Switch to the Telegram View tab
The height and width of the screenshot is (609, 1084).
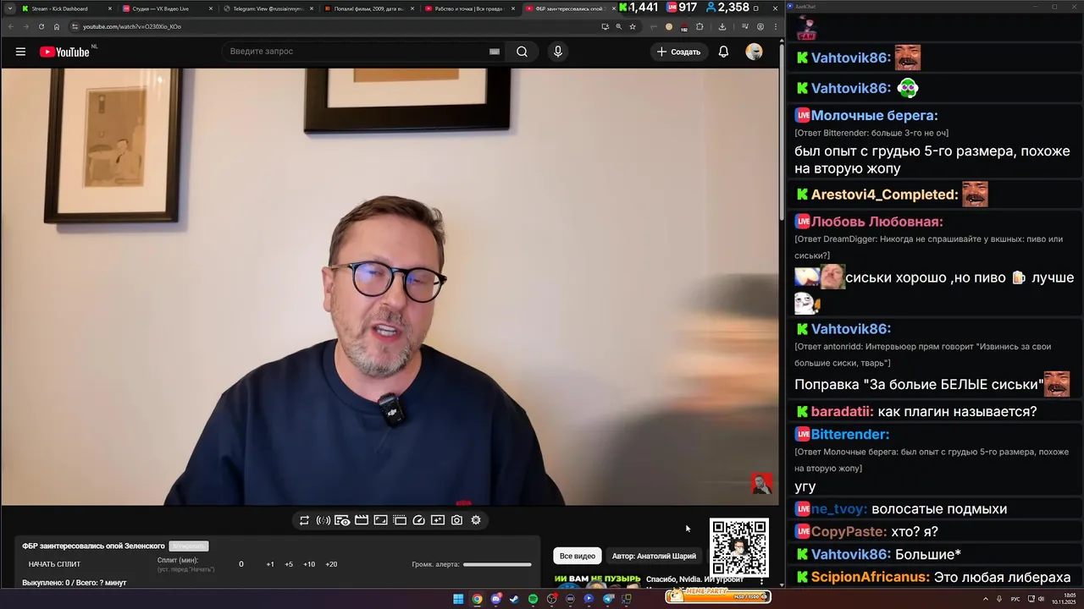click(268, 8)
